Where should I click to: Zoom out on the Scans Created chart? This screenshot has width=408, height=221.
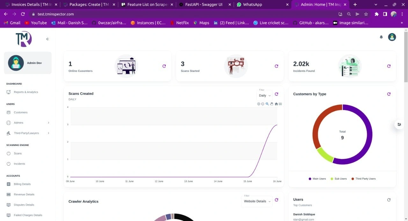pos(263,104)
